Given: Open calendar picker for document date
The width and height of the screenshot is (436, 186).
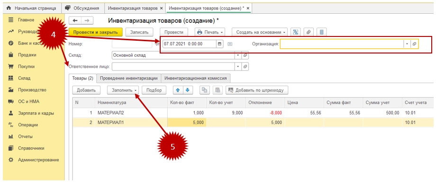Looking at the screenshot, I should (x=220, y=44).
